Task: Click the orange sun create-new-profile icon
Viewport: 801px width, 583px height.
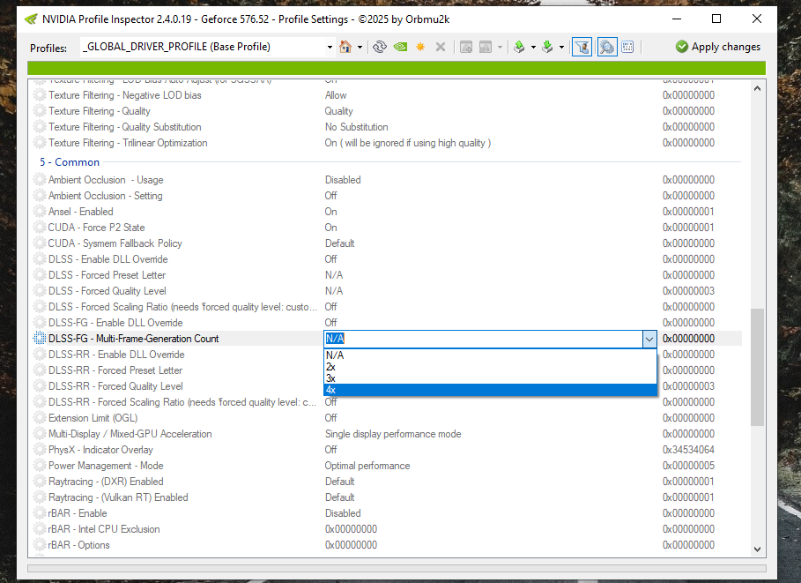Action: click(x=420, y=47)
